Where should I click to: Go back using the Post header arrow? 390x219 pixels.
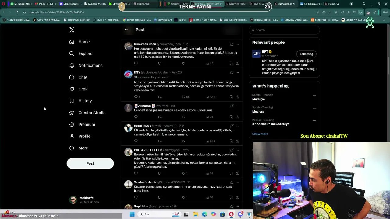tap(126, 30)
